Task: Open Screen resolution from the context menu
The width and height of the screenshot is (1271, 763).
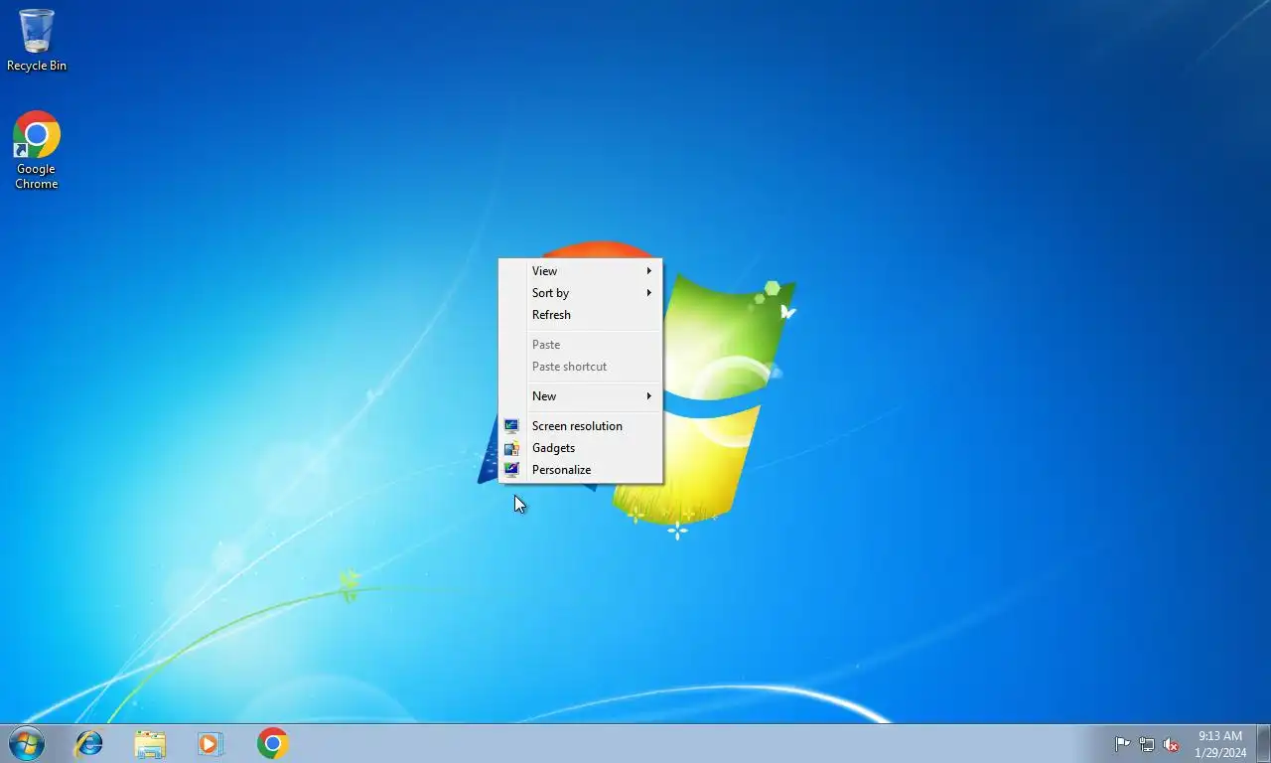Action: [581, 425]
